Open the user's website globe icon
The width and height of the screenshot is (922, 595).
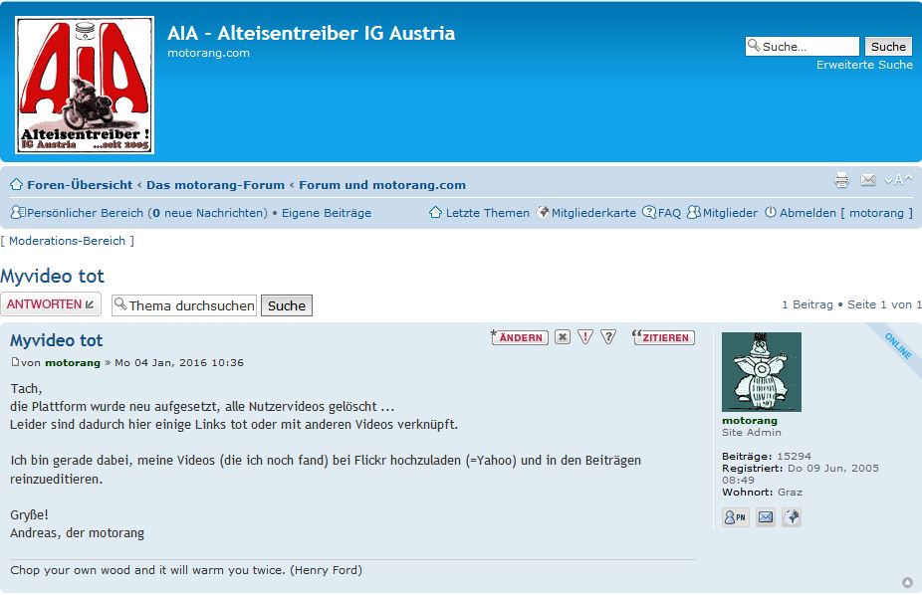792,517
